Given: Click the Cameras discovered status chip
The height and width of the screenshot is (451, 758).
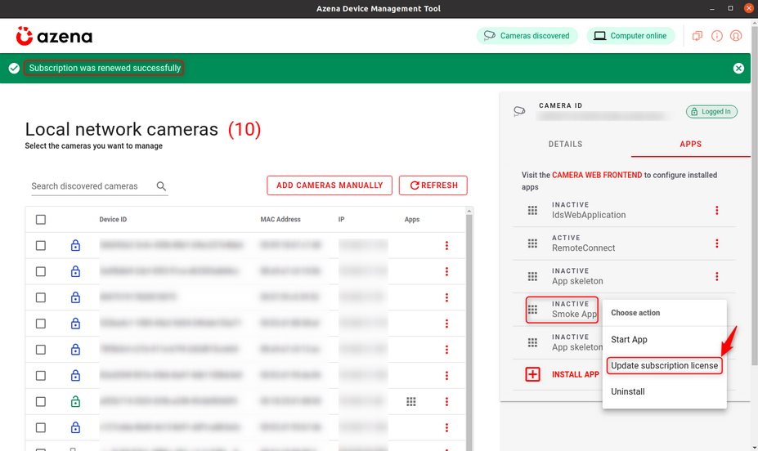Looking at the screenshot, I should 527,36.
